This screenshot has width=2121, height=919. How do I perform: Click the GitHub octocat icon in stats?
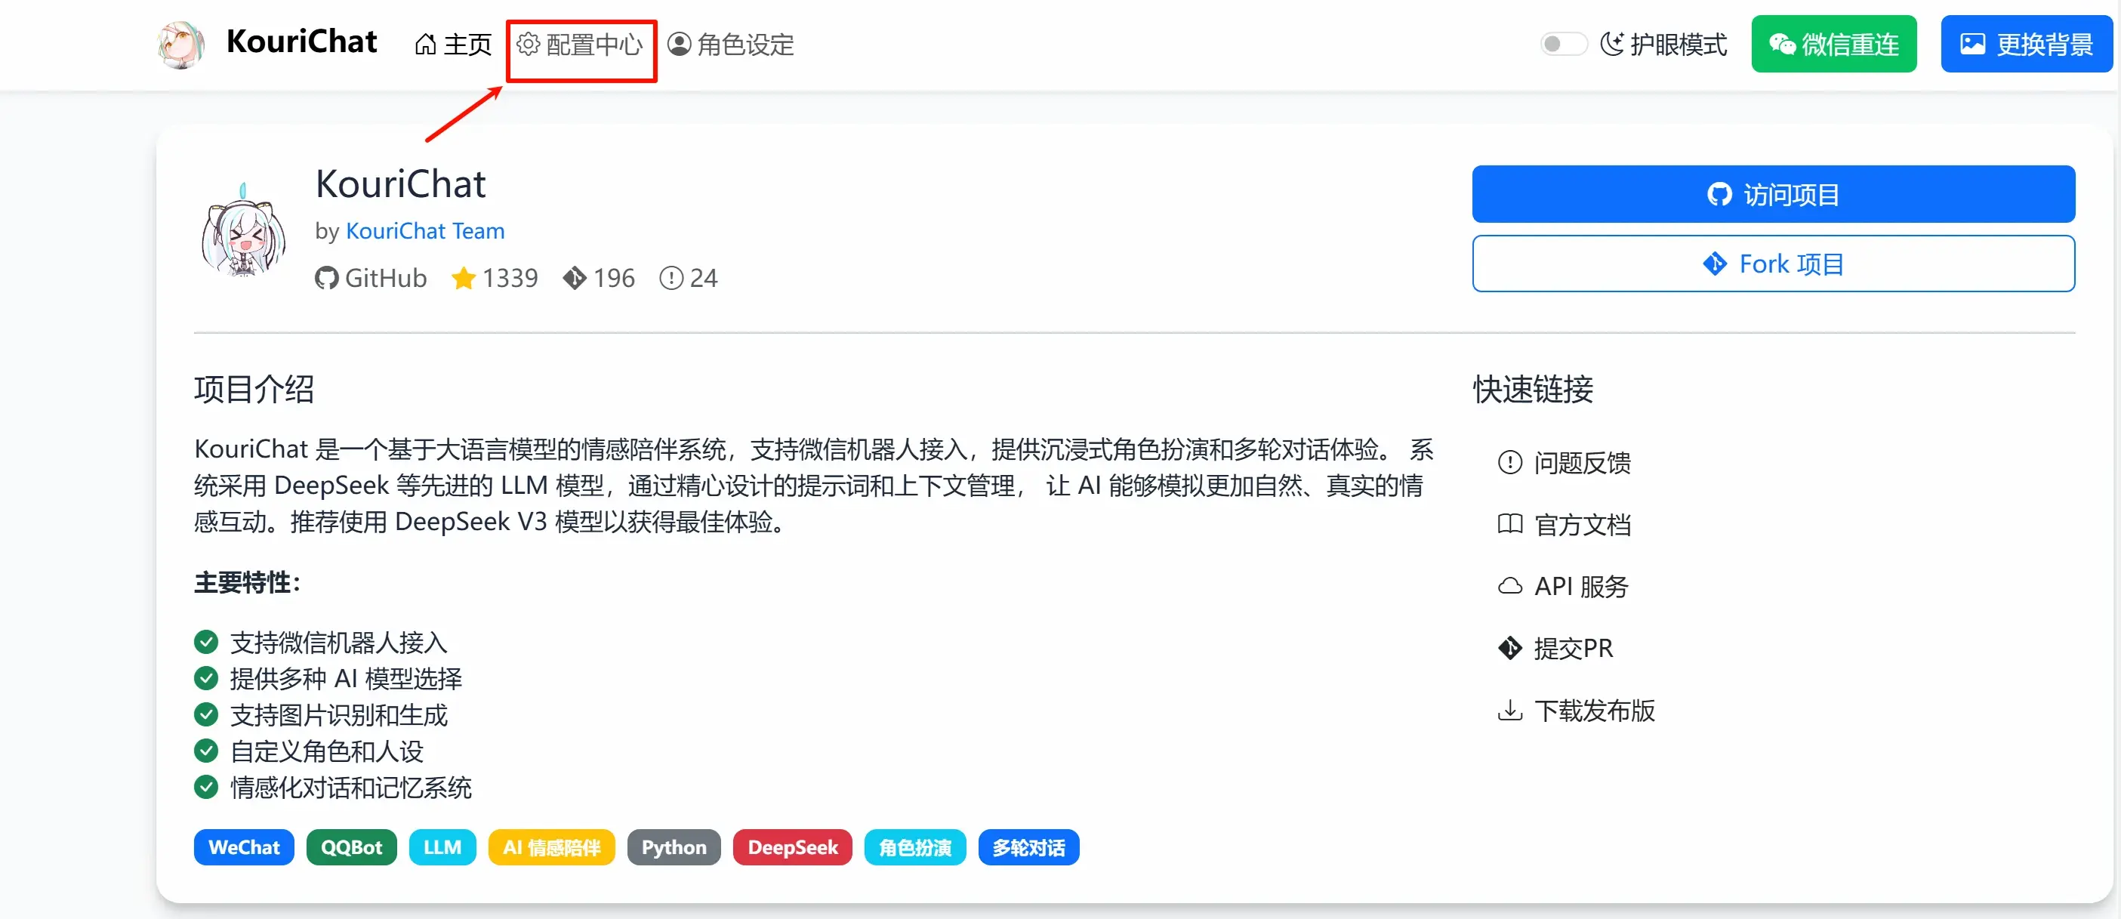tap(326, 279)
